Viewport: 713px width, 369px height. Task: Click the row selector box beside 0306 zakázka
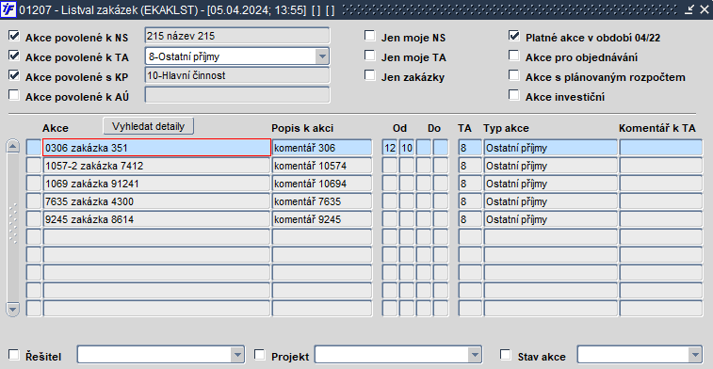pos(34,148)
